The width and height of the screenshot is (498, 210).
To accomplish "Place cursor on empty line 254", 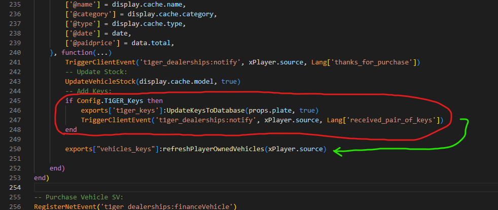I will pos(203,188).
